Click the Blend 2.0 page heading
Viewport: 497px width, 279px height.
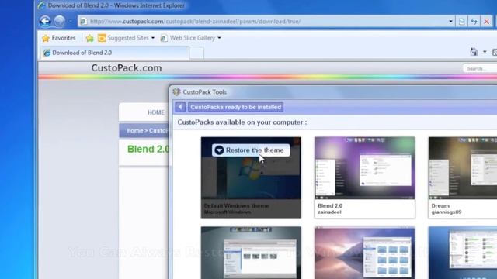[x=148, y=149]
